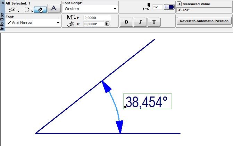
Task: Click the text rotation angle icon
Action: tap(71, 24)
